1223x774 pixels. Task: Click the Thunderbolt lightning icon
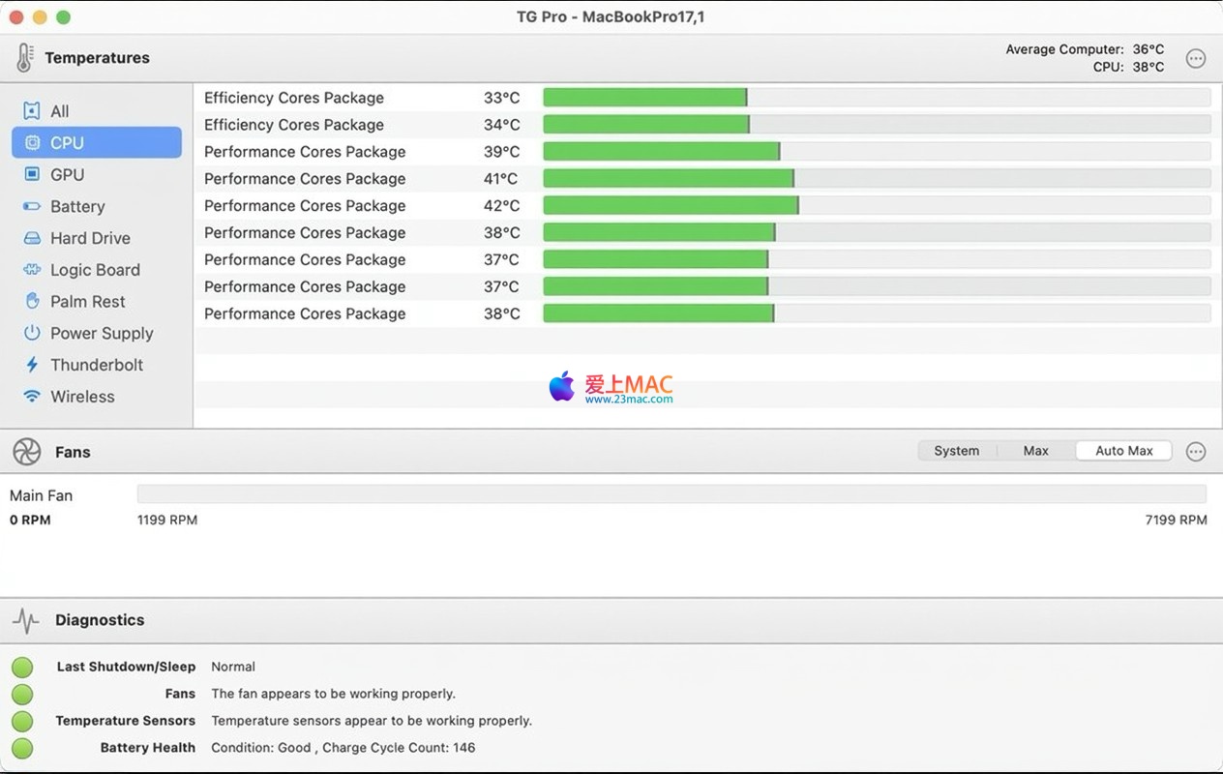coord(32,365)
